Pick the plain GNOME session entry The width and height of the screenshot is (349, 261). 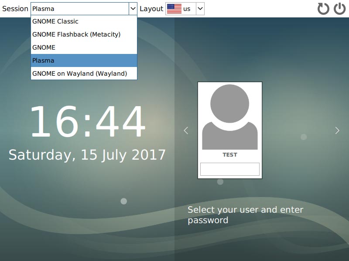(x=84, y=47)
